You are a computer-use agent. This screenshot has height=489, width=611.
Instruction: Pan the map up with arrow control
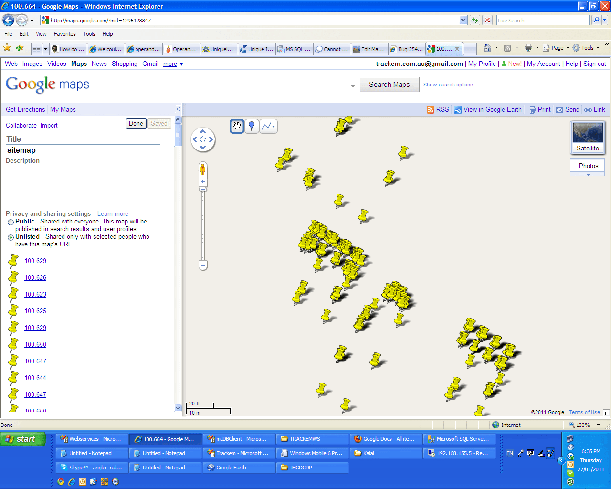(203, 131)
